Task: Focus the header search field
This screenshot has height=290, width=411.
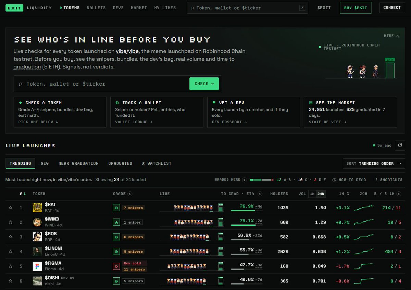Action: click(x=247, y=8)
